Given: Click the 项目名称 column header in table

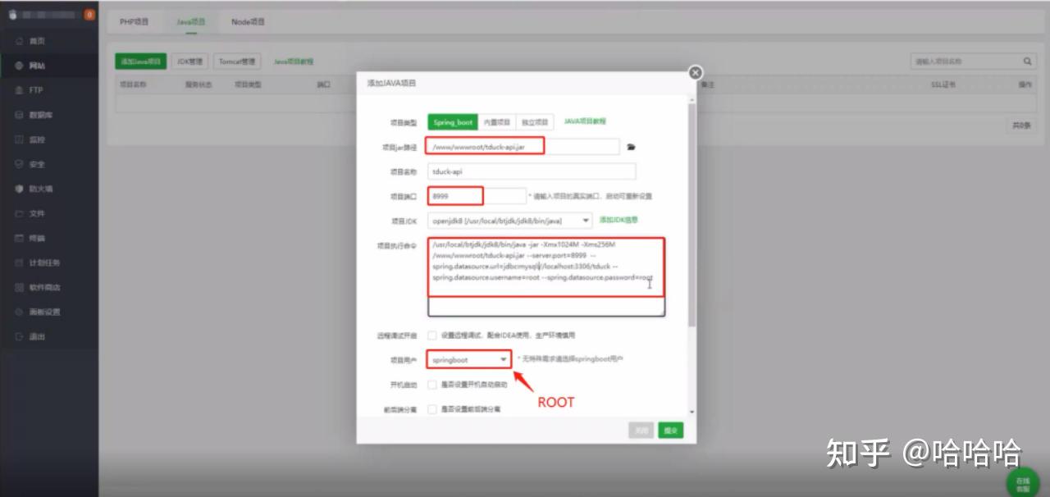Looking at the screenshot, I should [x=132, y=84].
